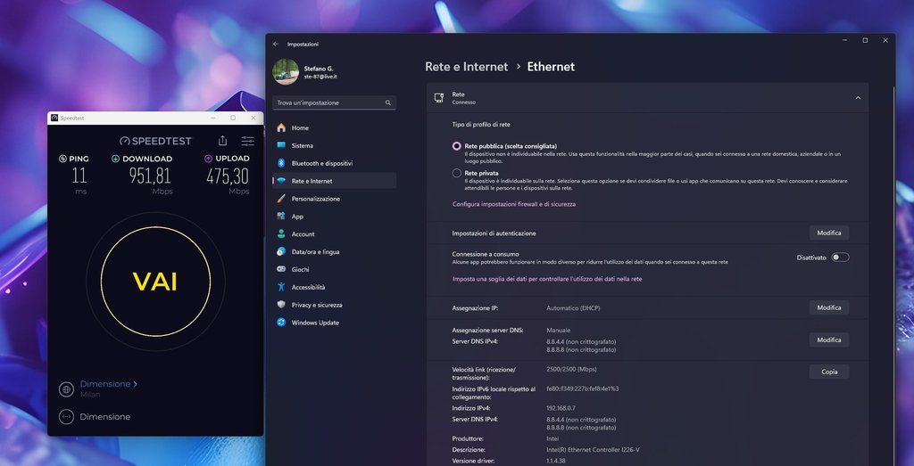
Task: Click the Bluetooth icon in sidebar
Action: point(281,163)
